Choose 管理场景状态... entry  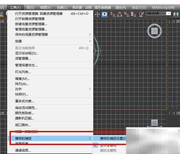click(50, 65)
